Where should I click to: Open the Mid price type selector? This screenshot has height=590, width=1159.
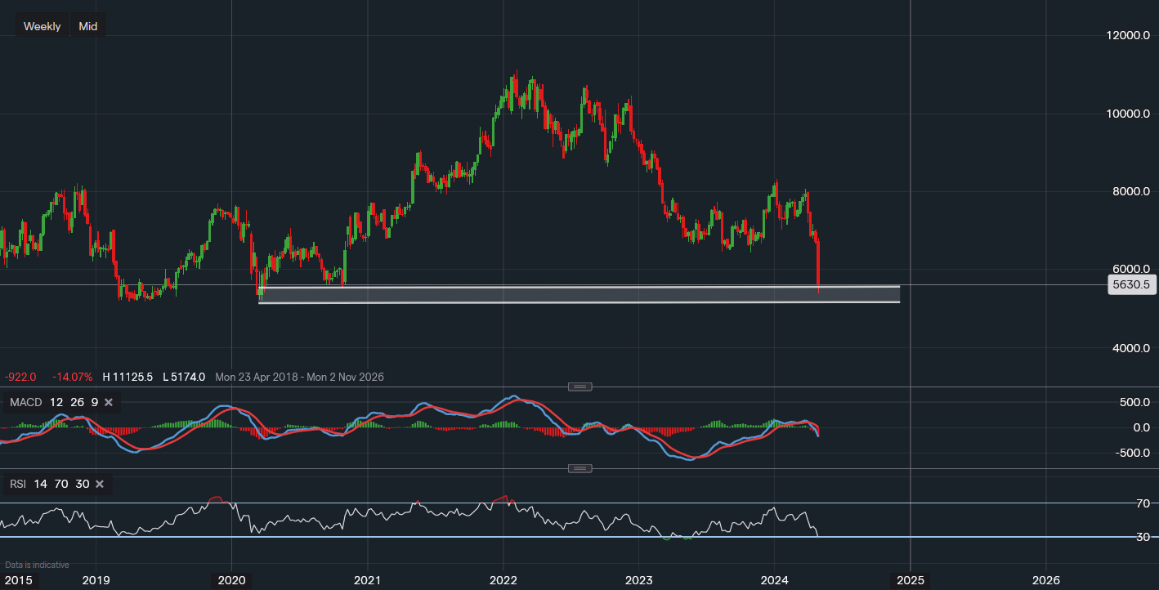click(x=87, y=26)
